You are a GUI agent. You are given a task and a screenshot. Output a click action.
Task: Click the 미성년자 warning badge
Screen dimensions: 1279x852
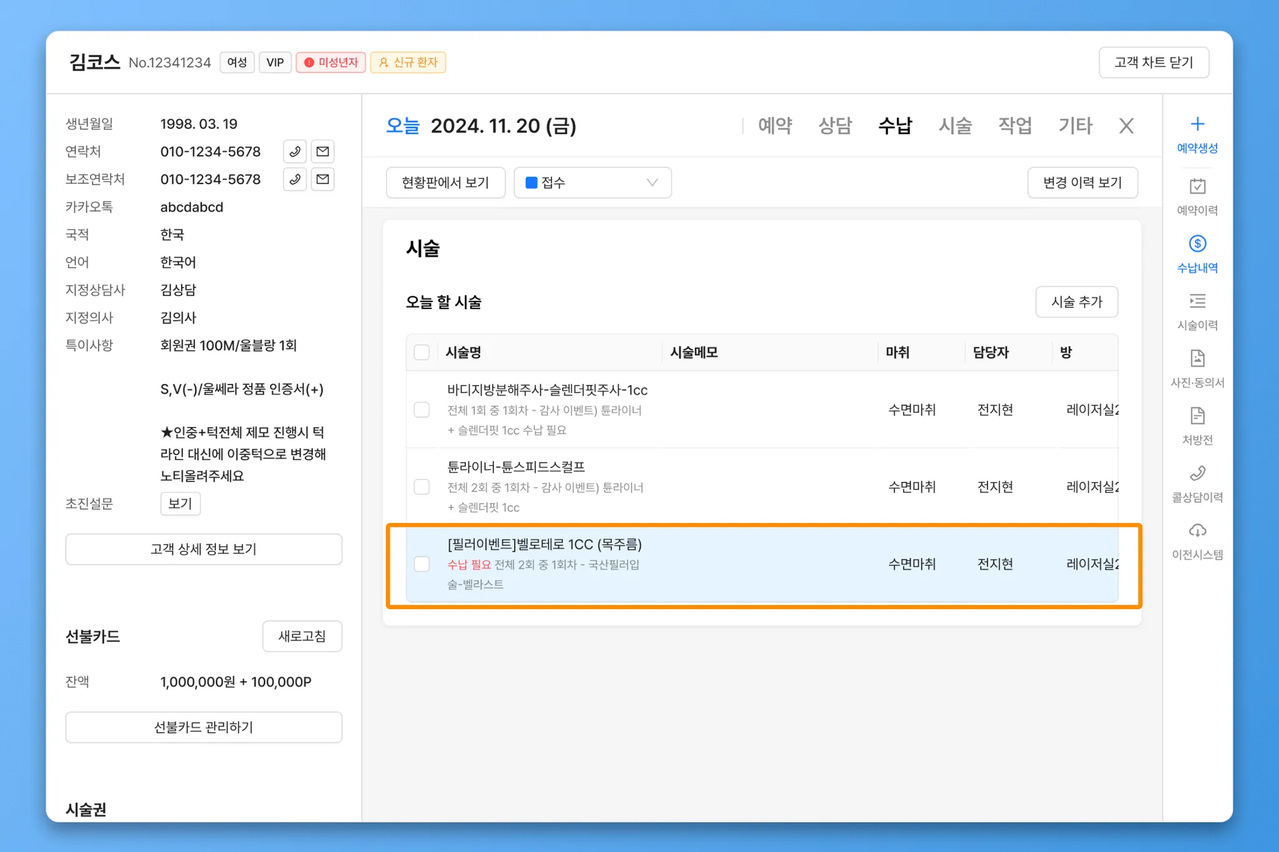[330, 62]
